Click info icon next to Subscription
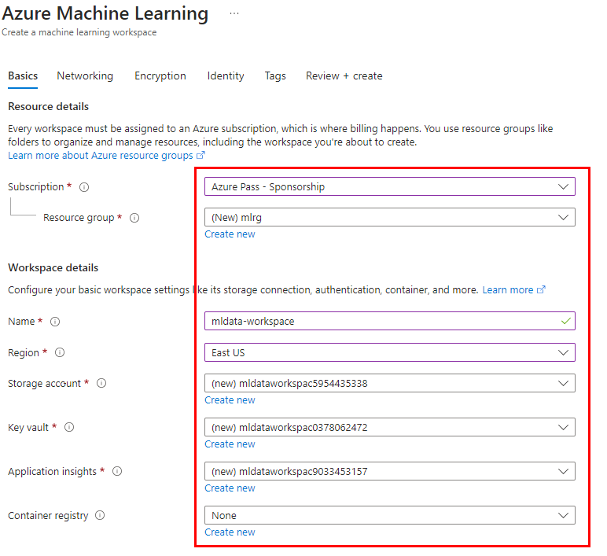 tap(84, 187)
